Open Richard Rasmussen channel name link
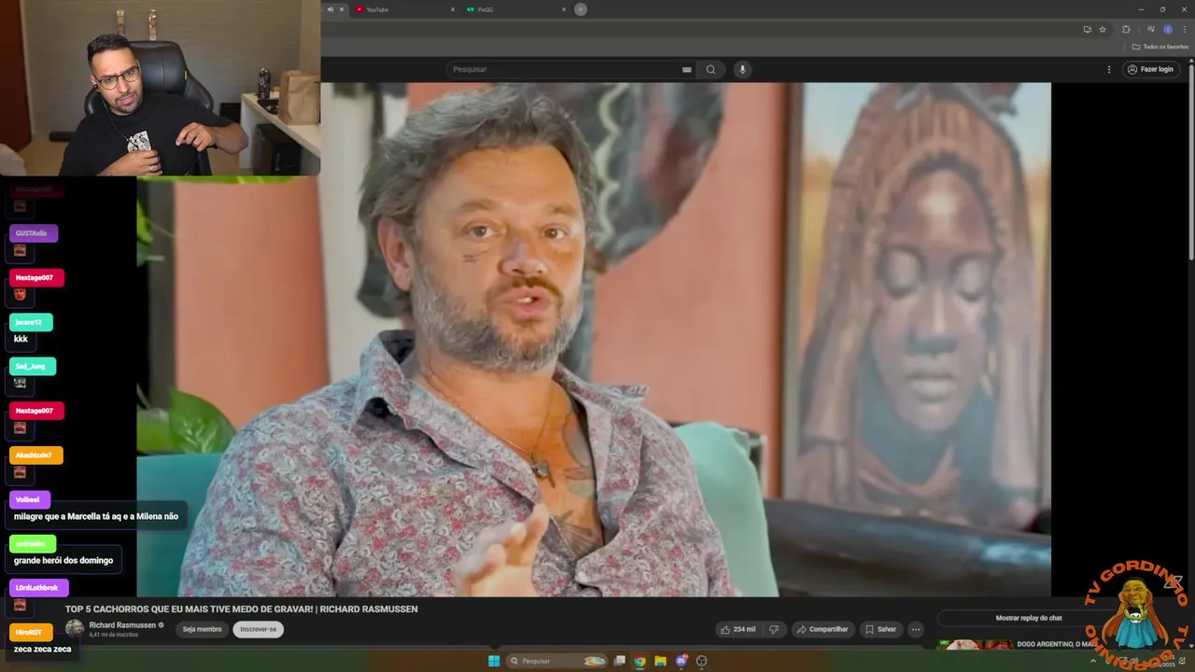 click(122, 624)
